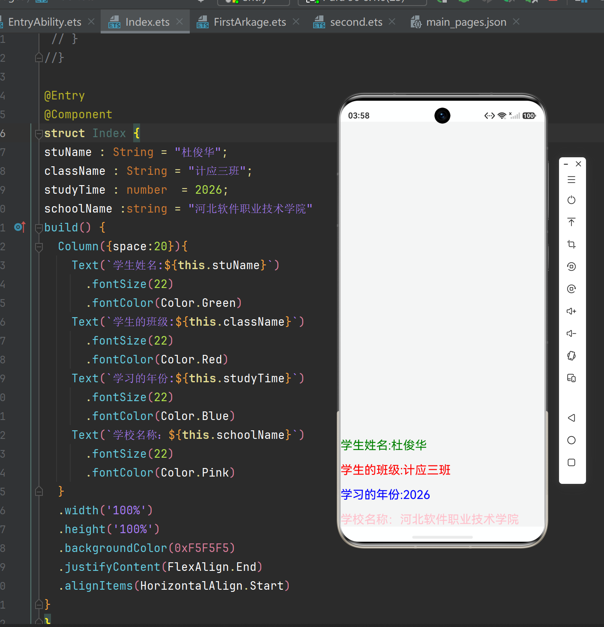Viewport: 604px width, 627px height.
Task: Click alignItems(HorizontalAlign.Start) line
Action: click(x=174, y=586)
